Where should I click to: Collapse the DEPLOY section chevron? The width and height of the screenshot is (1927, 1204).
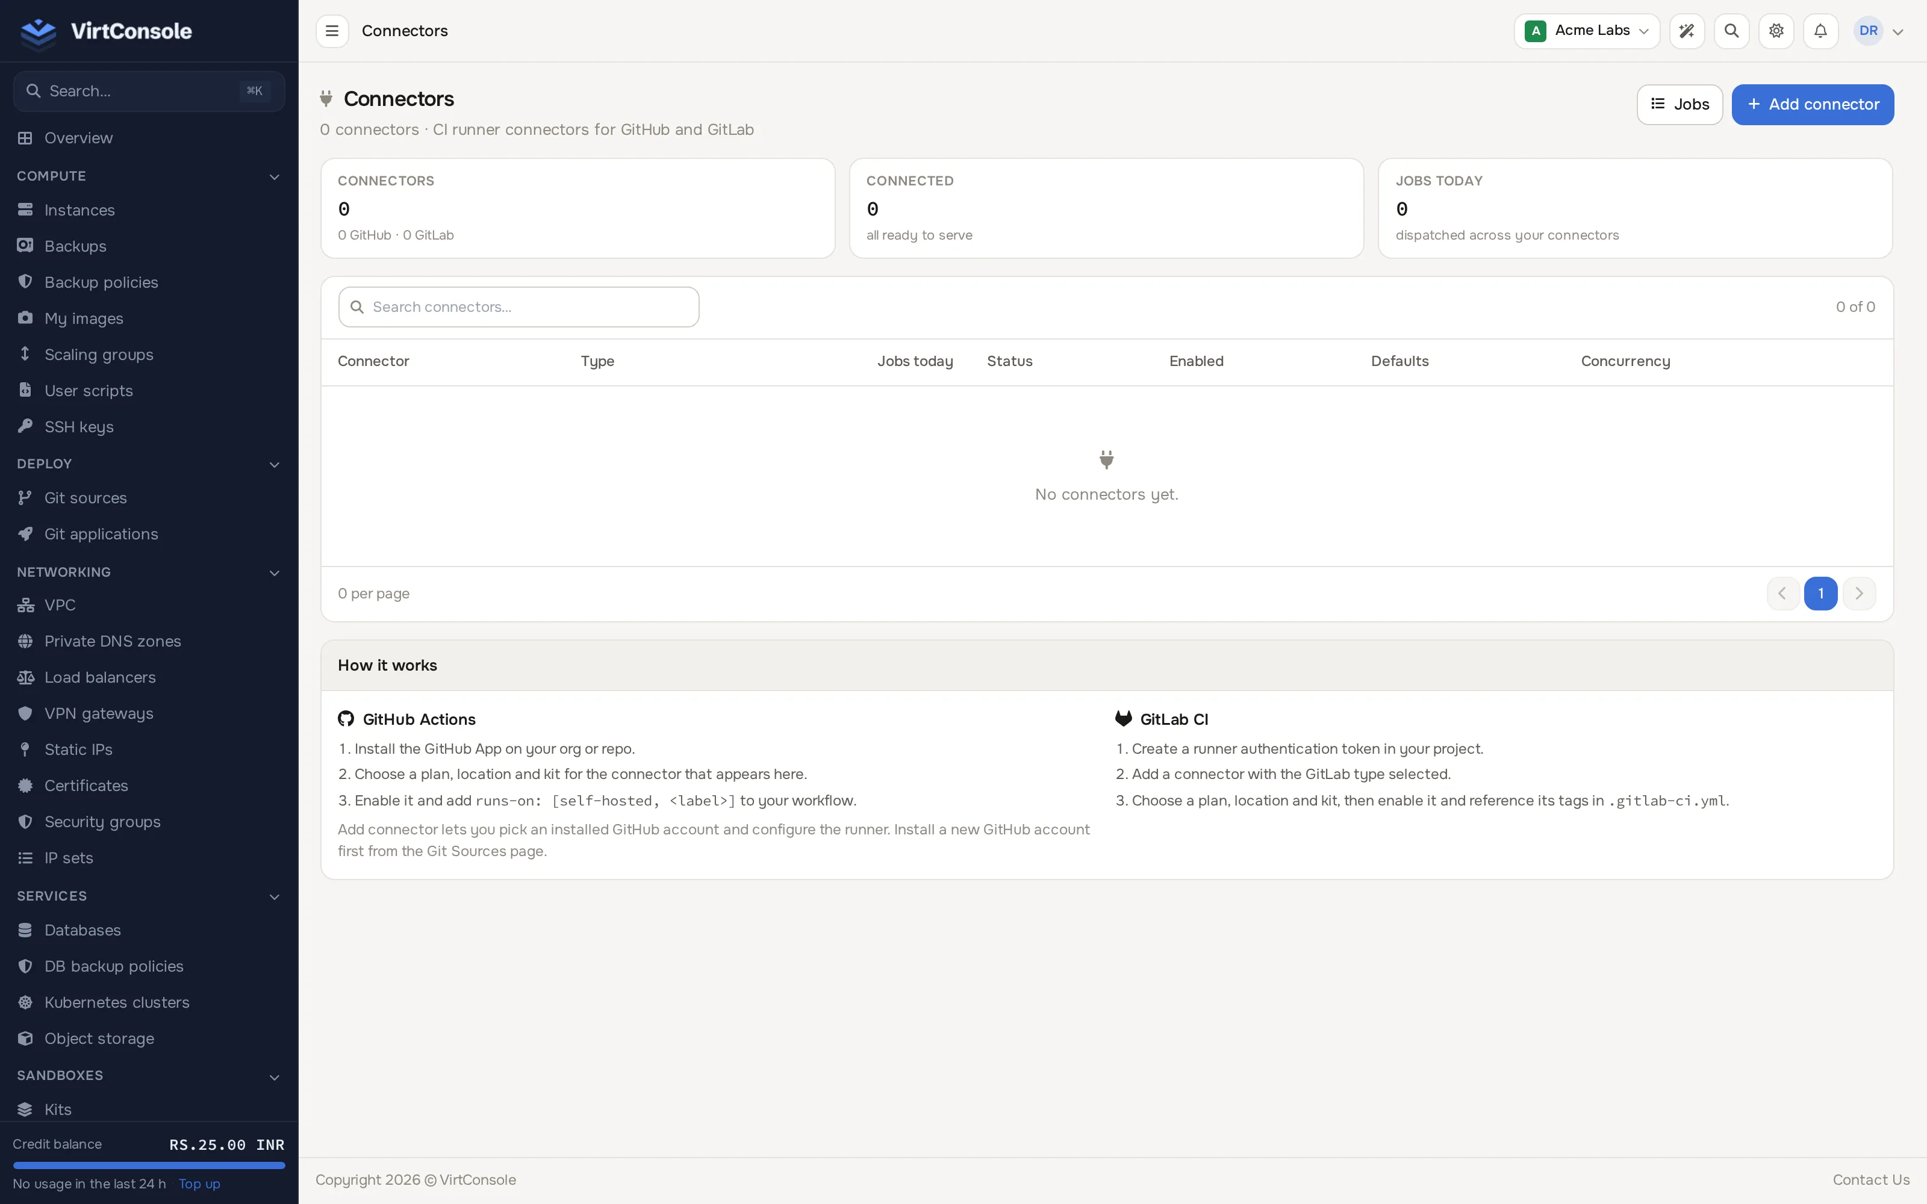275,465
